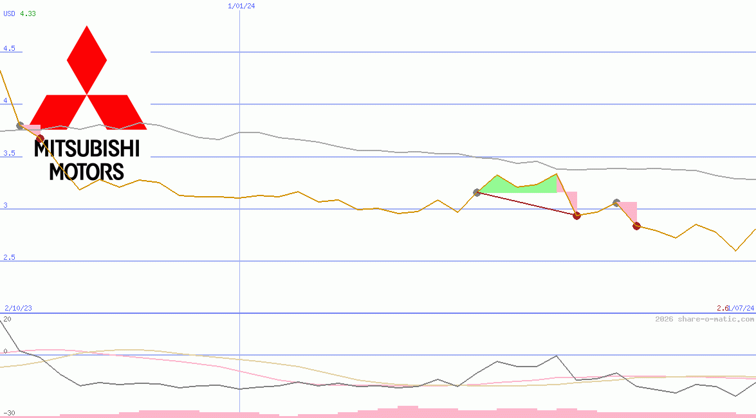This screenshot has height=418, width=756.
Task: Click the 2.5 price axis label
Action: pos(9,257)
